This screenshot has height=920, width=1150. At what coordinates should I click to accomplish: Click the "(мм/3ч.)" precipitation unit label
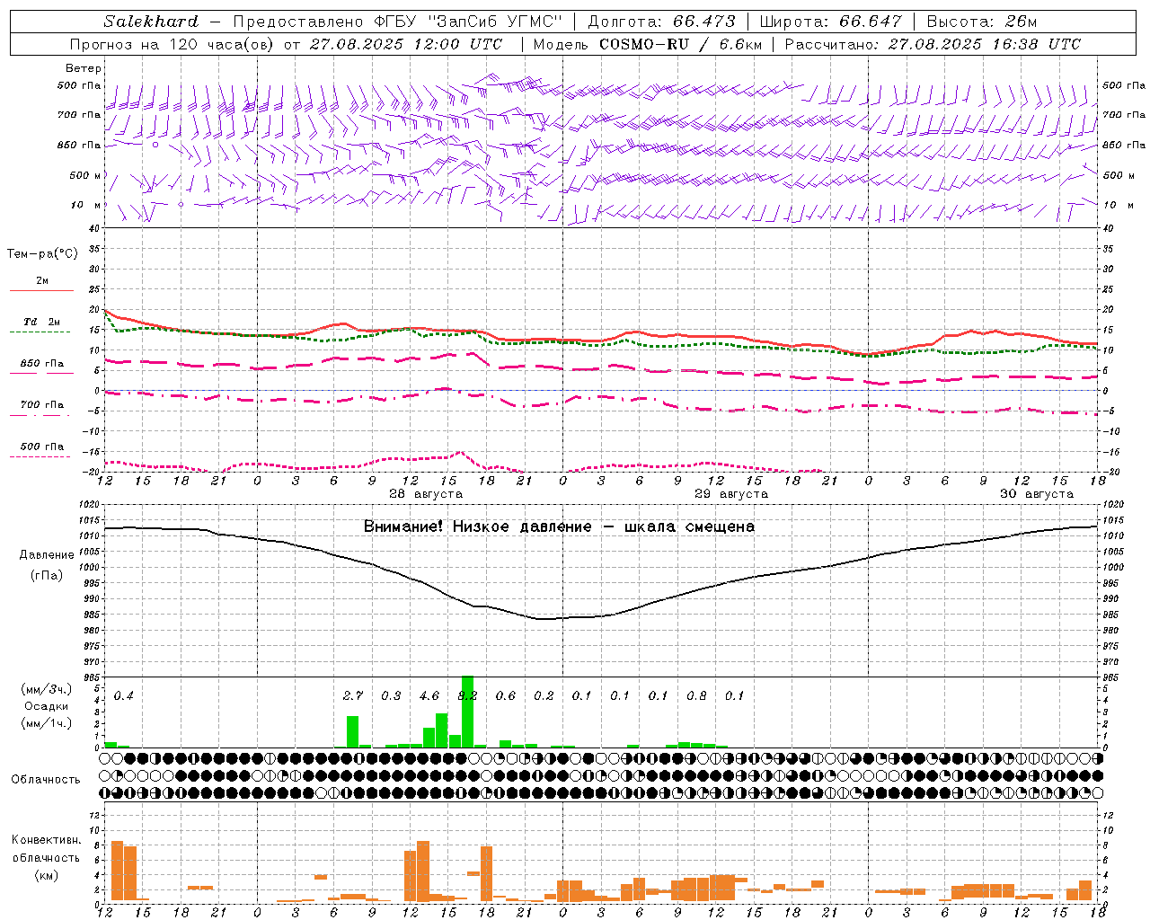(x=47, y=689)
